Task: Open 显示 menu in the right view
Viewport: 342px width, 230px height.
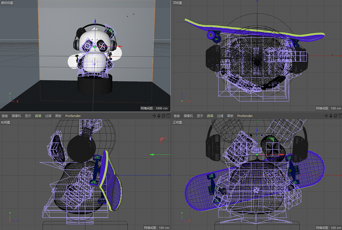Action: coord(28,116)
